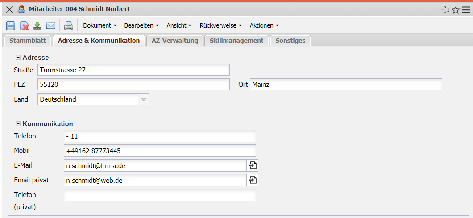Open the Land dropdown showing Deutschland
Screen dimensions: 473x218
coord(143,99)
